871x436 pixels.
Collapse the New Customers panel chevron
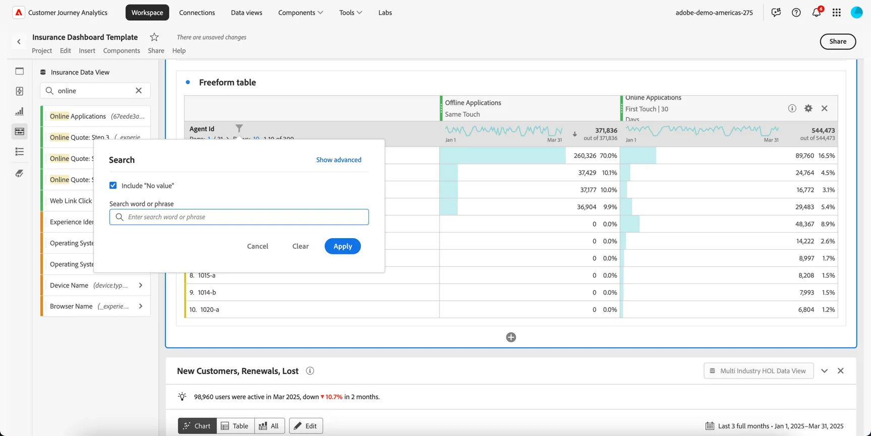pos(825,371)
